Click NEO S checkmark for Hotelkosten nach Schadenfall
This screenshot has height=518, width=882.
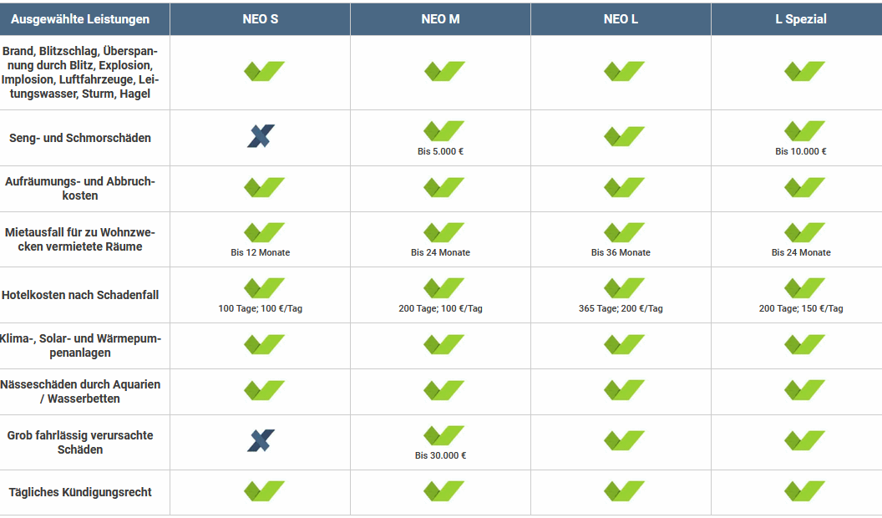tap(265, 287)
